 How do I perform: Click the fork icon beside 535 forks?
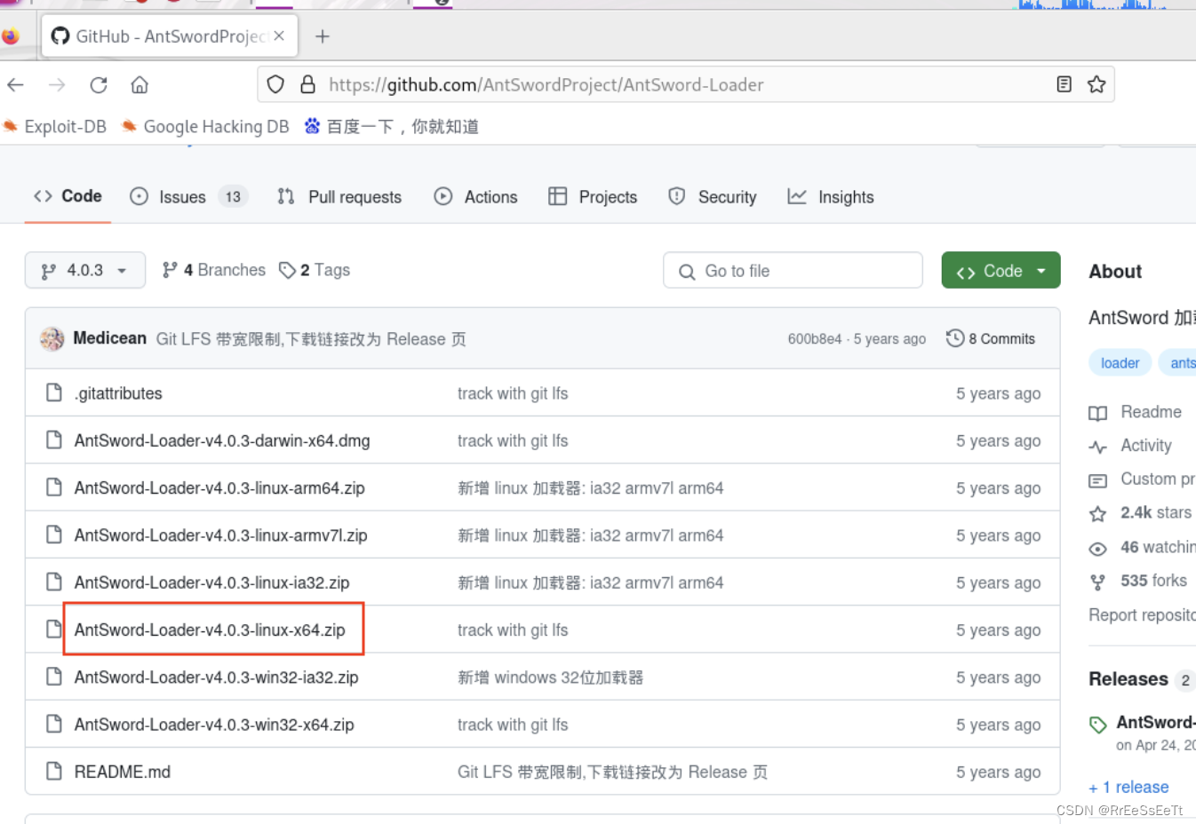click(1099, 581)
